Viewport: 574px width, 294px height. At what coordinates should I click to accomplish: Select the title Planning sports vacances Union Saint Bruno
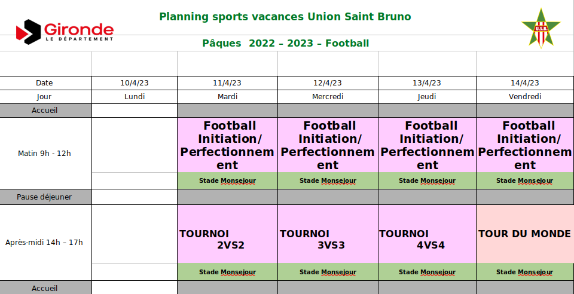pos(285,17)
